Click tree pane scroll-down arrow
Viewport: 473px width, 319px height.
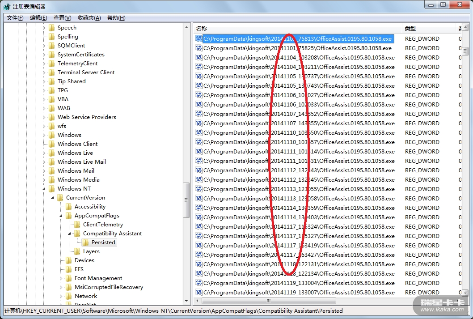pos(186,301)
